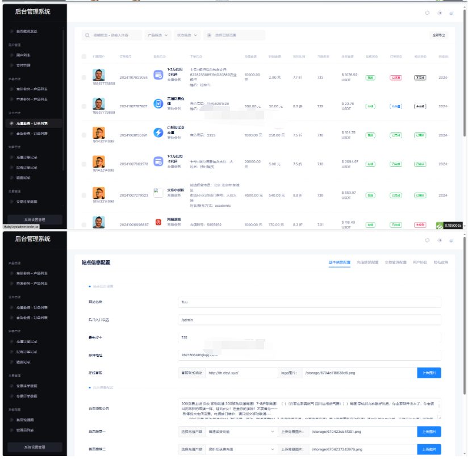Tick the select-all checkbox in the order table header
468x459 pixels.
click(x=84, y=56)
